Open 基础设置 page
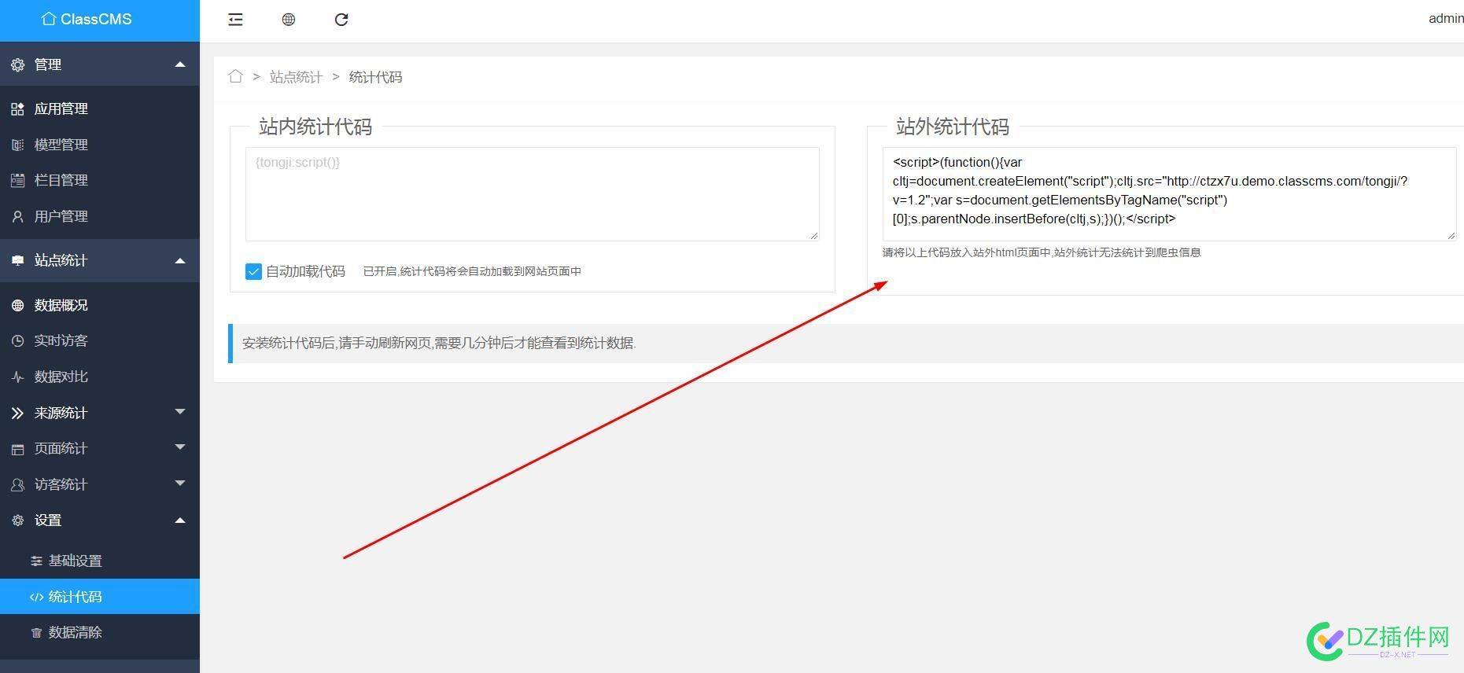Image resolution: width=1464 pixels, height=673 pixels. pyautogui.click(x=100, y=561)
